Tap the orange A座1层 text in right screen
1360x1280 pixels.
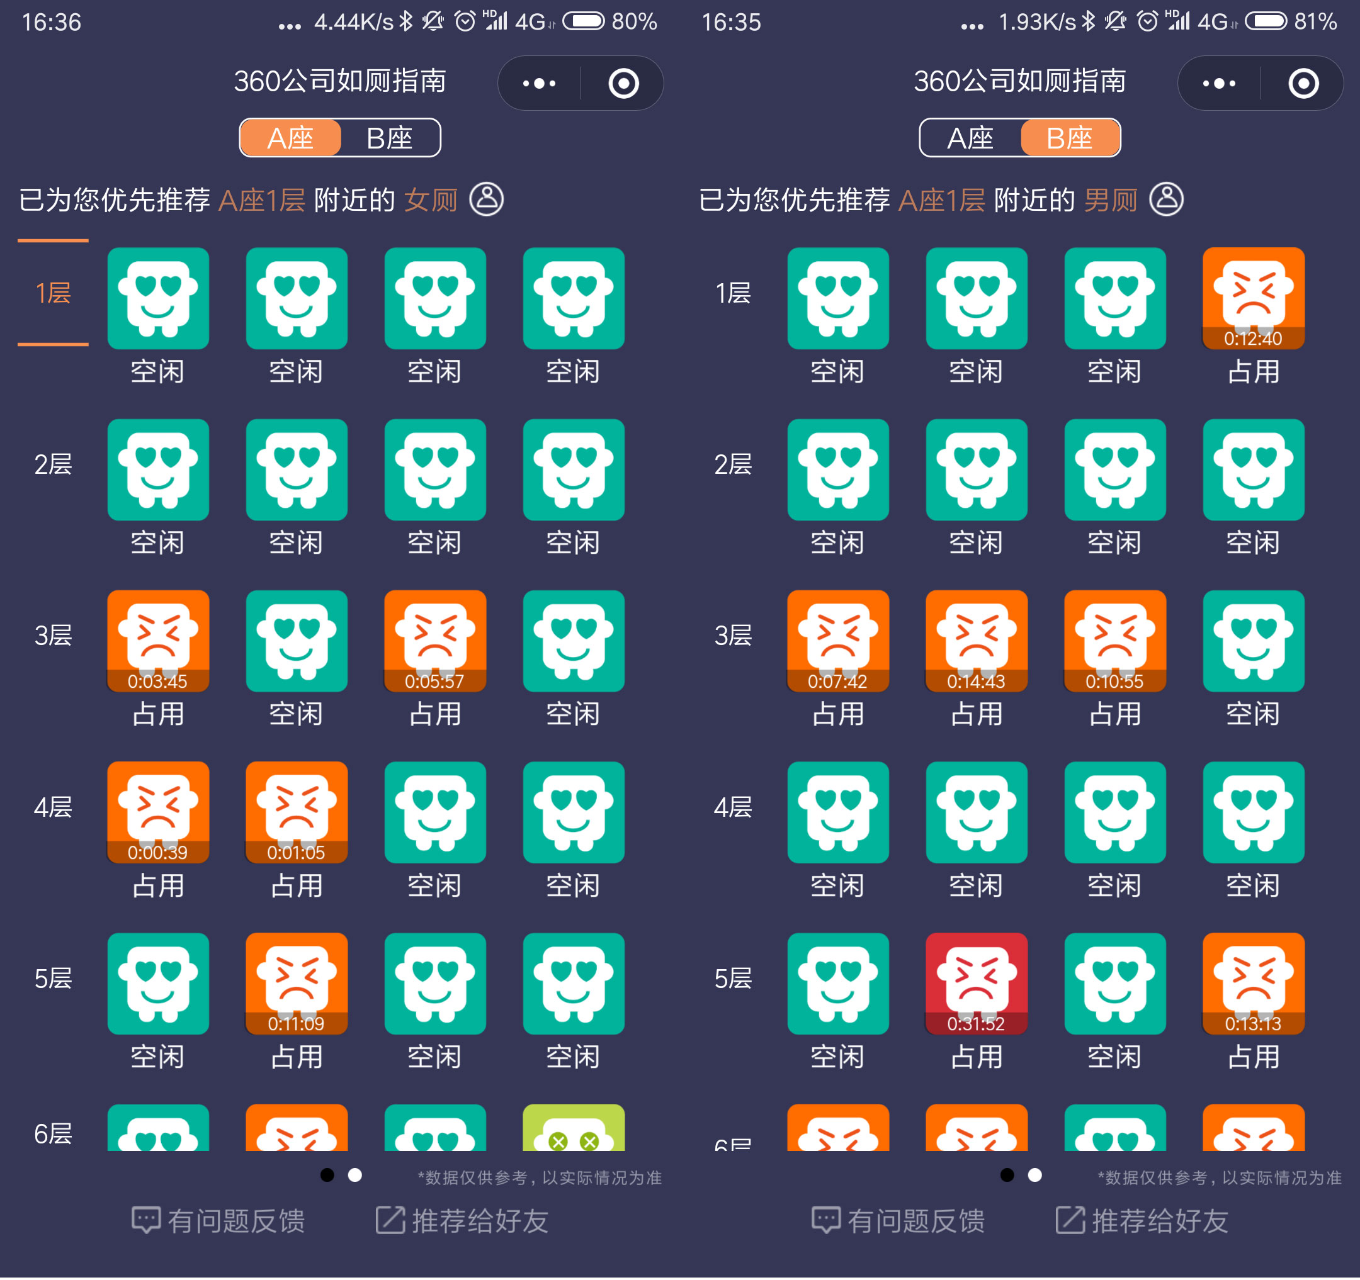coord(942,200)
